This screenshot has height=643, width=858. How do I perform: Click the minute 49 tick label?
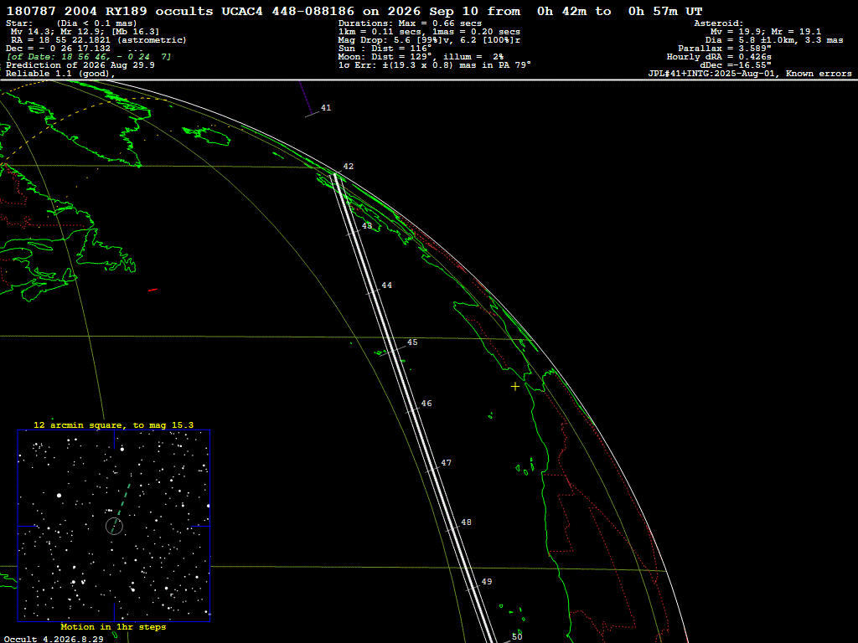pyautogui.click(x=487, y=582)
